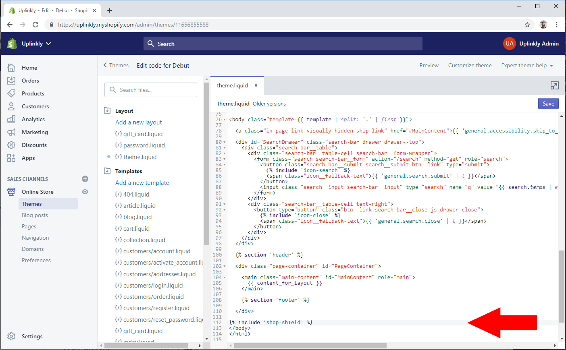Image resolution: width=566 pixels, height=350 pixels.
Task: Open the Uplinkly store switcher dropdown
Action: 36,43
